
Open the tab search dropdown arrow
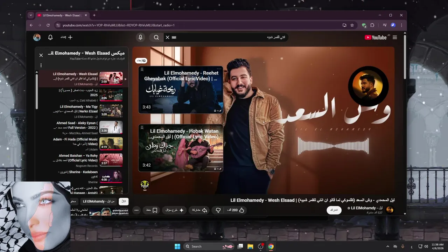31,15
